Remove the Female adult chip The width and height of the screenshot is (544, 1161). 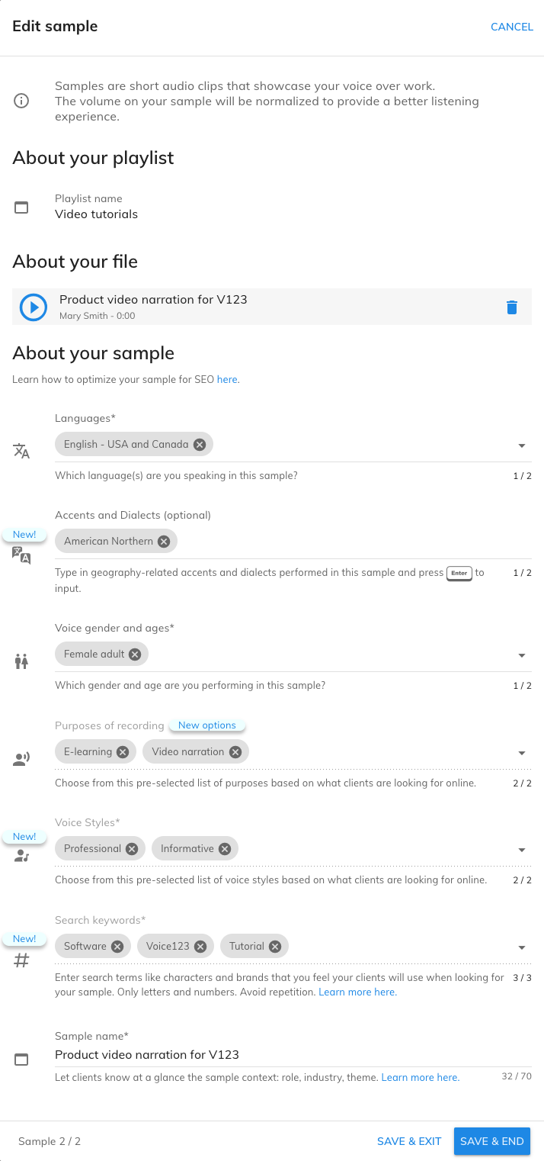click(x=135, y=654)
